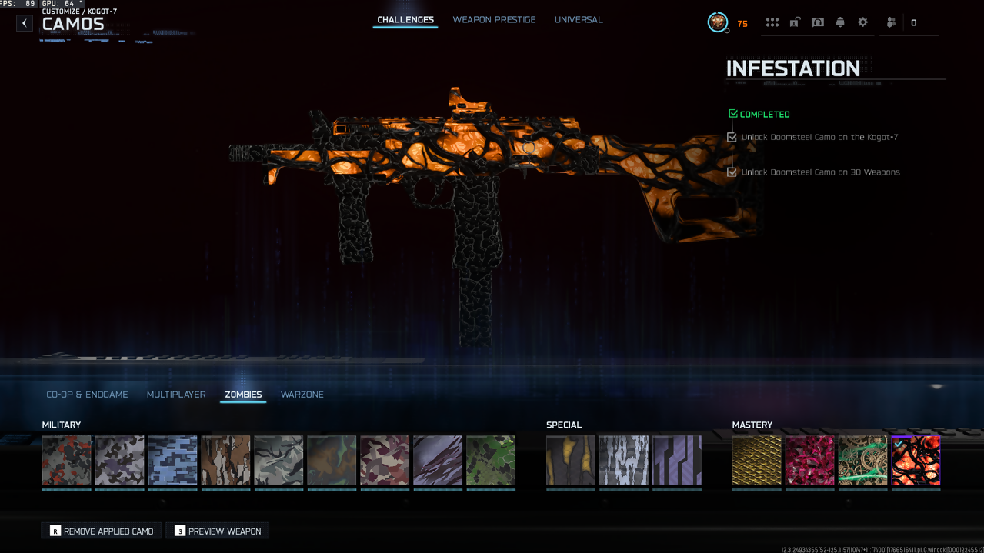The width and height of the screenshot is (984, 553).
Task: Select the Multiplayer camo category
Action: [x=176, y=395]
